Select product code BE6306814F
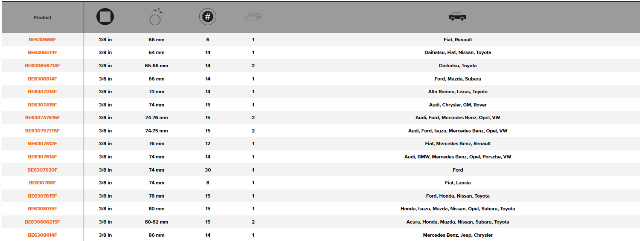This screenshot has width=642, height=241. [x=42, y=79]
